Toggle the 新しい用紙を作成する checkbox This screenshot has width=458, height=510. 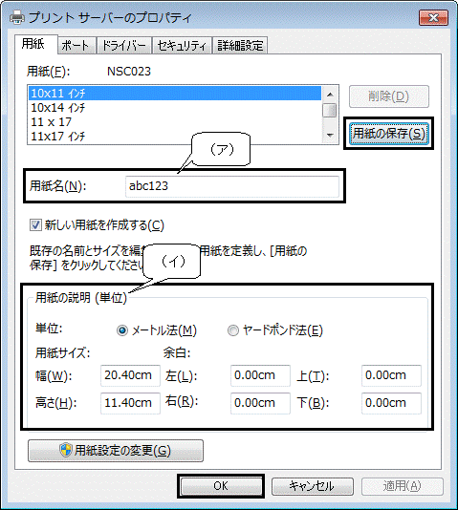pyautogui.click(x=35, y=225)
